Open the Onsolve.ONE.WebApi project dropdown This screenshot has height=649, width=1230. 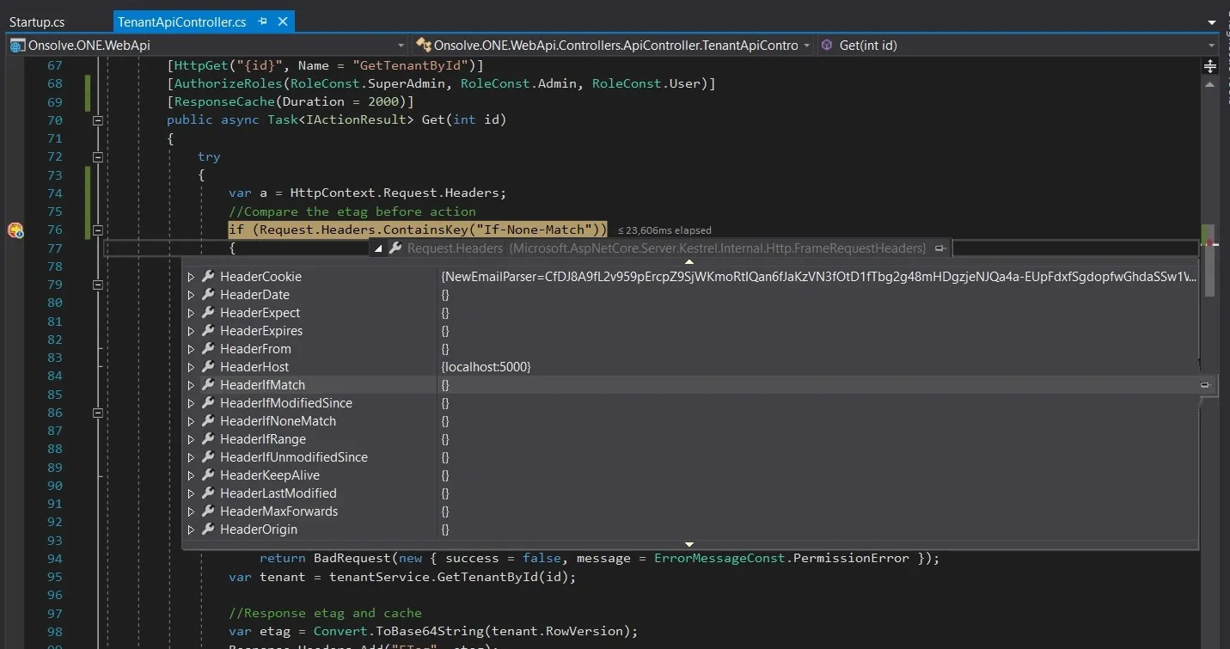tap(401, 46)
